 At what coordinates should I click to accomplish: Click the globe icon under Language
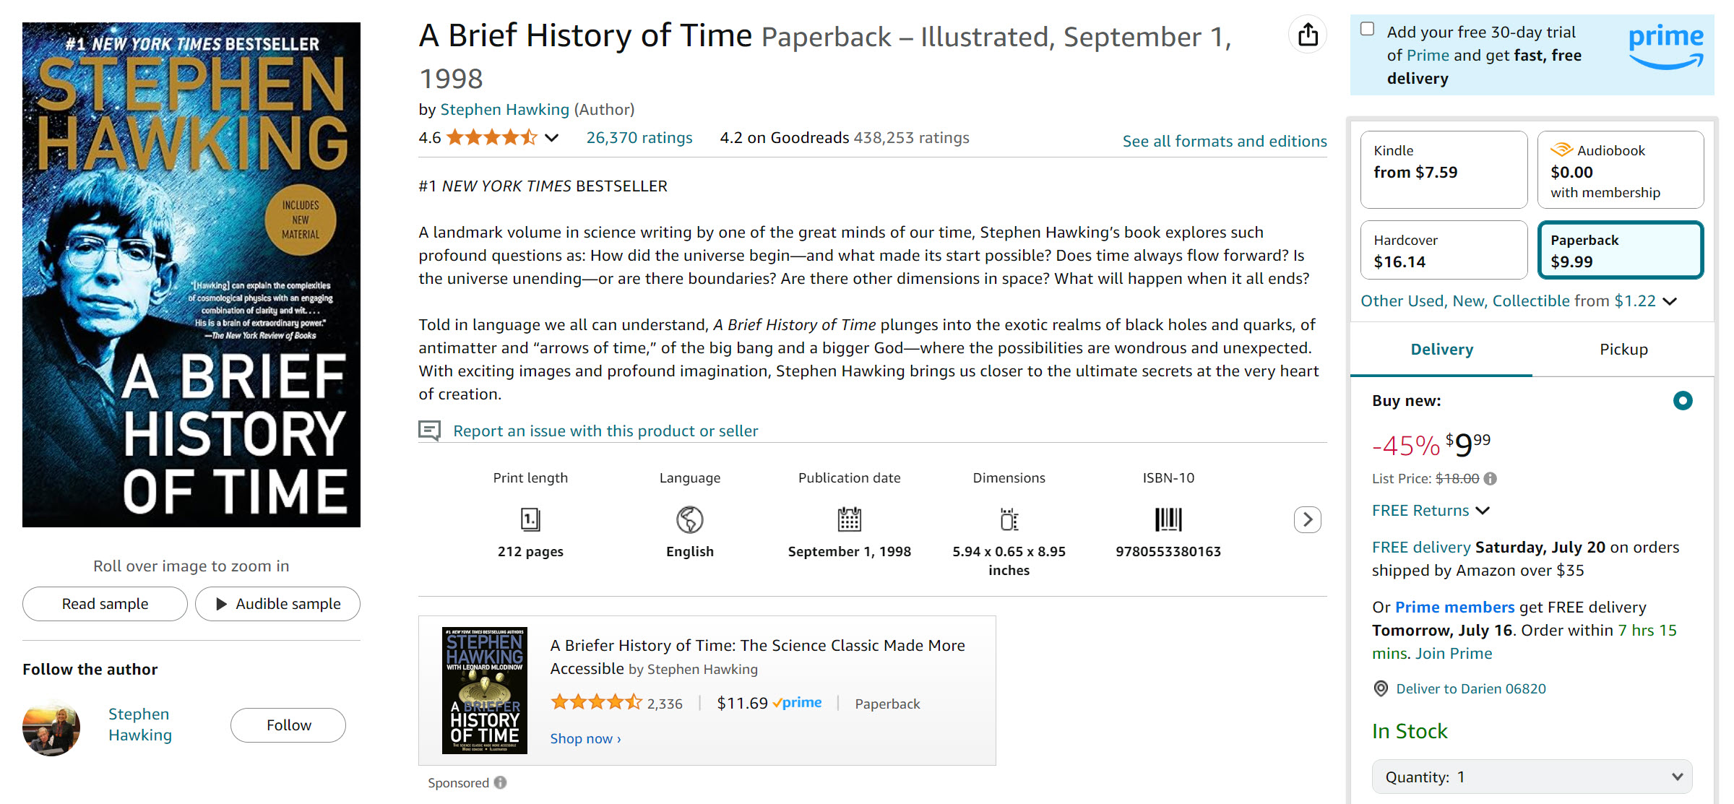pos(689,519)
